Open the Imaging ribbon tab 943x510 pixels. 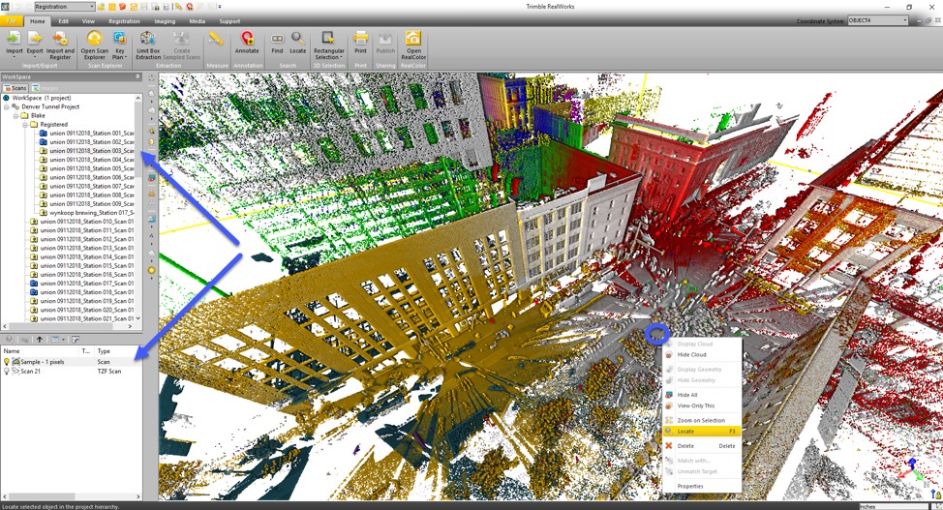coord(165,21)
